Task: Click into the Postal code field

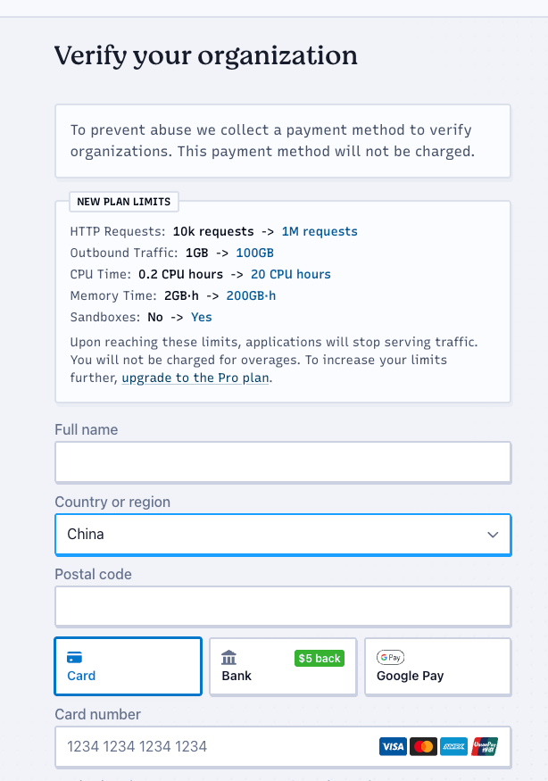Action: pyautogui.click(x=282, y=607)
